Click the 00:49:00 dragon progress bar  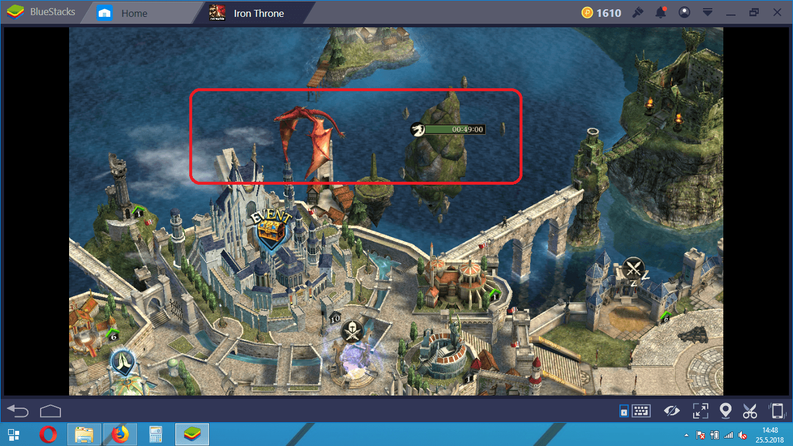point(455,130)
